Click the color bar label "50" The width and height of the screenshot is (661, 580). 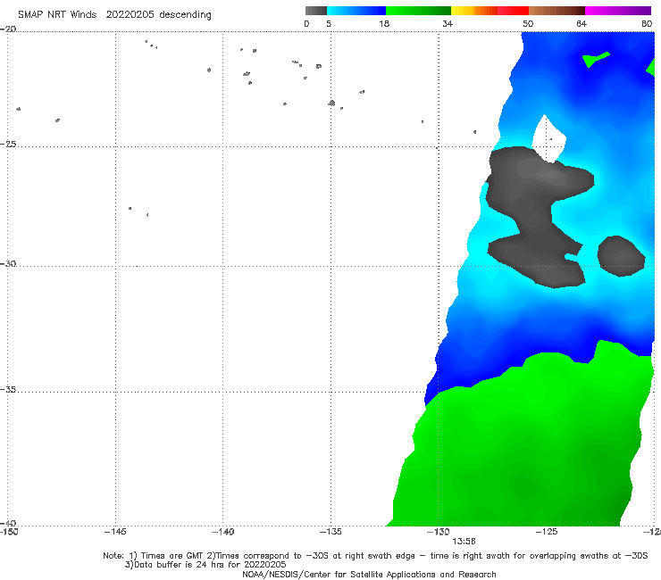click(x=528, y=24)
